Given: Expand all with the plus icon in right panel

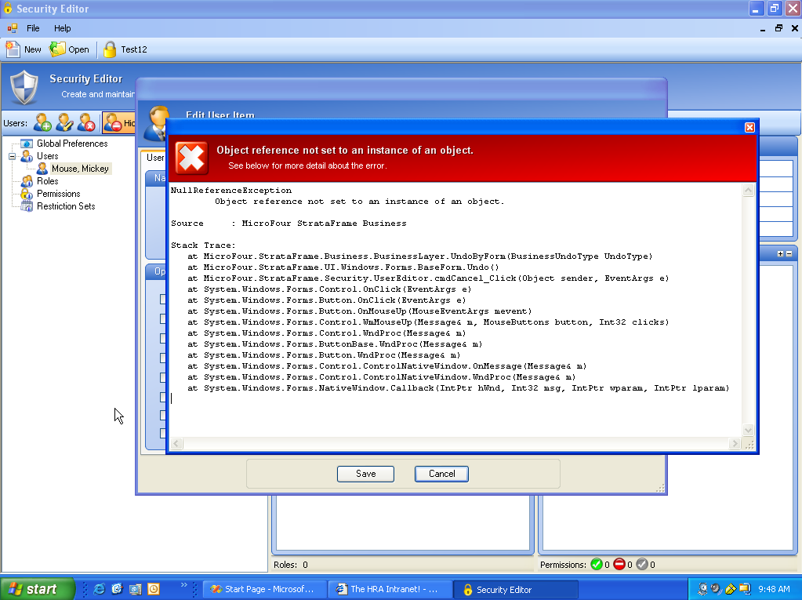Looking at the screenshot, I should coord(780,253).
